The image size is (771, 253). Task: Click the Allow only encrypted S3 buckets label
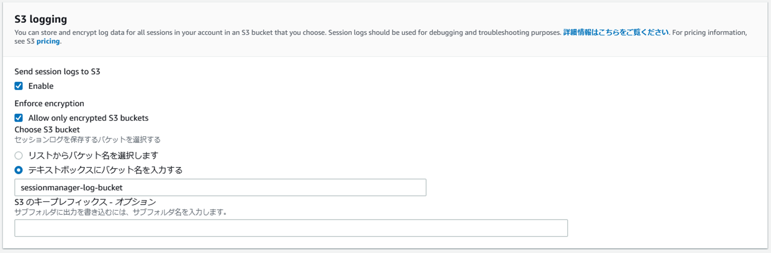click(88, 118)
